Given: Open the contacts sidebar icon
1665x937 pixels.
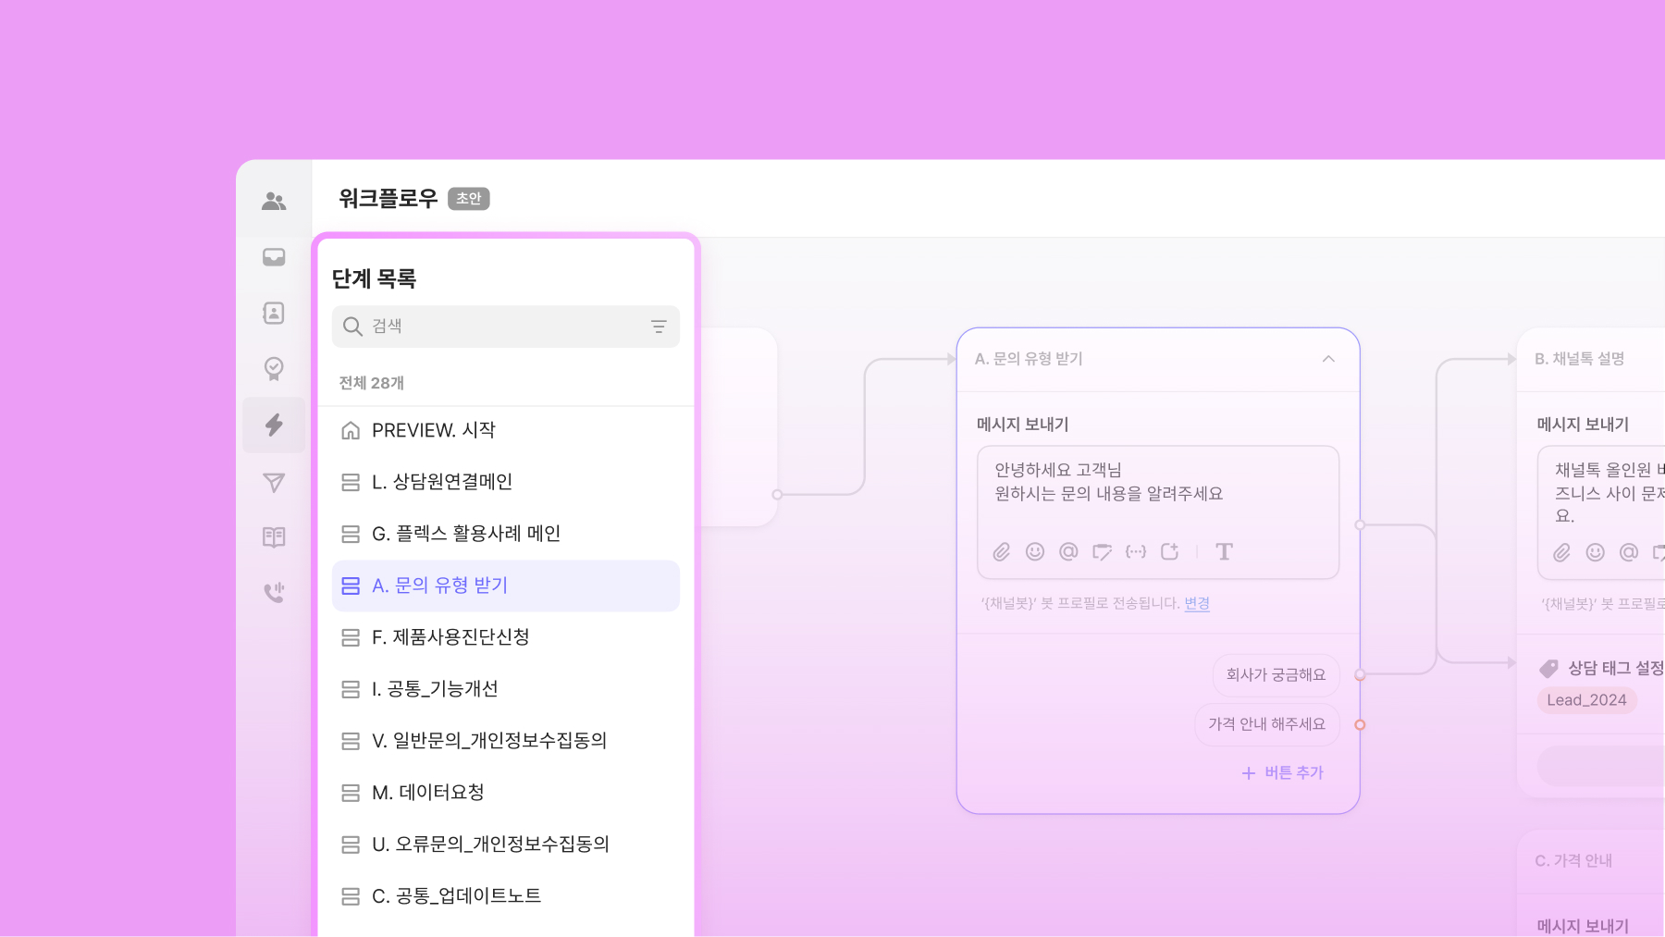Looking at the screenshot, I should [274, 313].
